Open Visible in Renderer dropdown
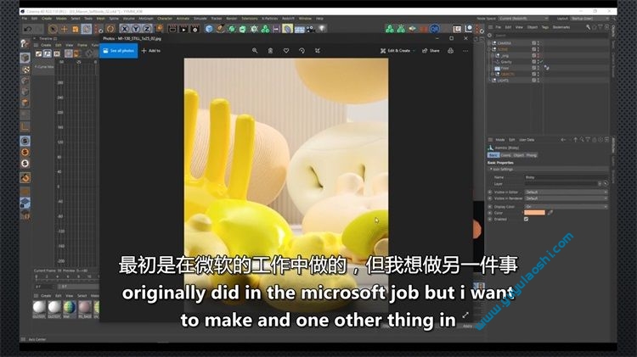The width and height of the screenshot is (637, 357). [566, 198]
